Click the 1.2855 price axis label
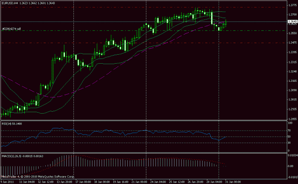This screenshot has width=298, height=184. tap(292, 119)
